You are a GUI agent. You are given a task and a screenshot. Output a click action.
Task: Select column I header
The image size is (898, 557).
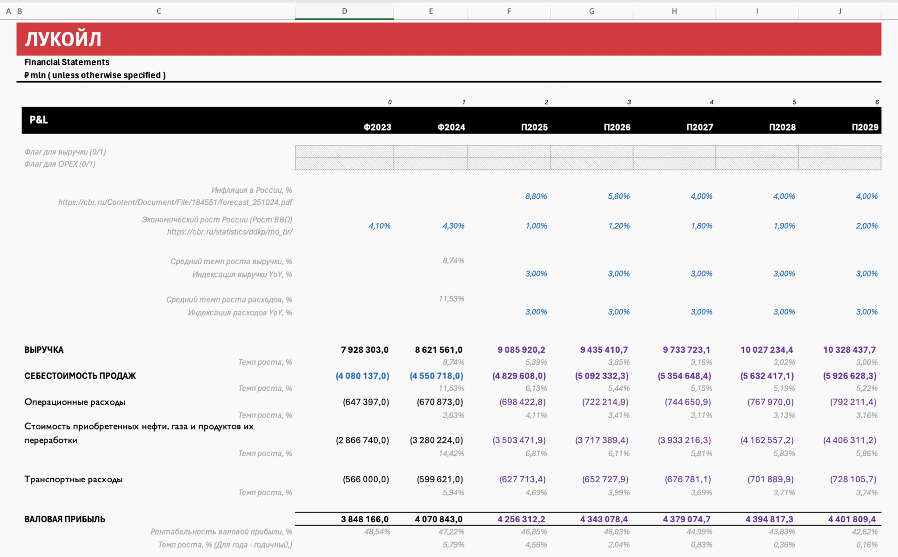[x=757, y=11]
